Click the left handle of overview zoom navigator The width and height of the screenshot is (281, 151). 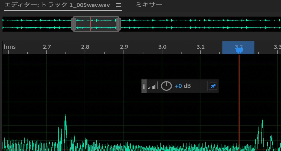73,24
